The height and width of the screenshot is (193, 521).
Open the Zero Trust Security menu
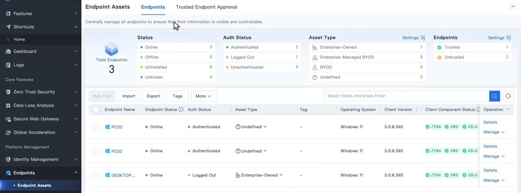coord(41,92)
